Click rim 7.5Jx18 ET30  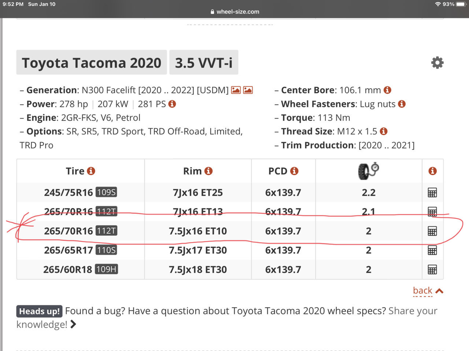pos(198,270)
